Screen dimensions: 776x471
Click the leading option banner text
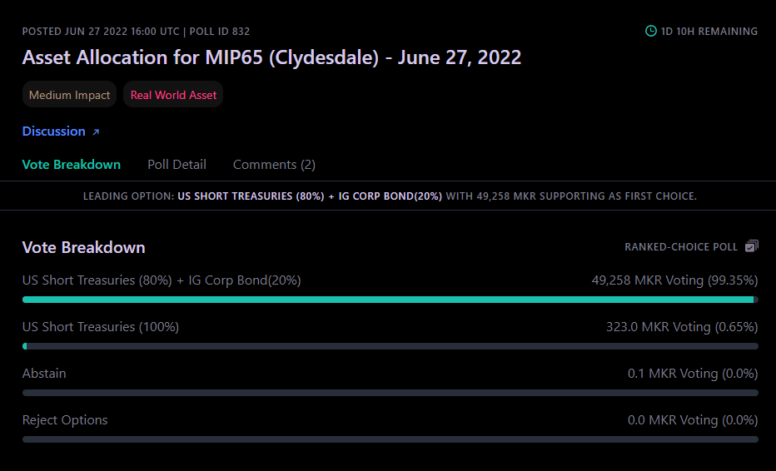[390, 196]
